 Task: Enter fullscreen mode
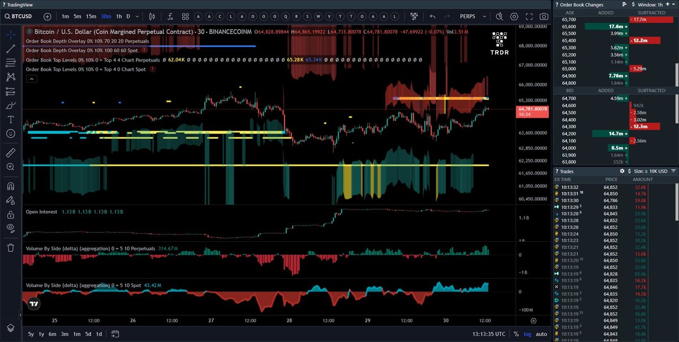pos(529,16)
